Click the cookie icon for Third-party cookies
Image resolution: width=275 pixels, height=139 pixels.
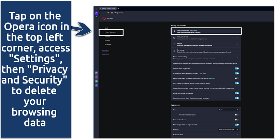[x=174, y=38]
